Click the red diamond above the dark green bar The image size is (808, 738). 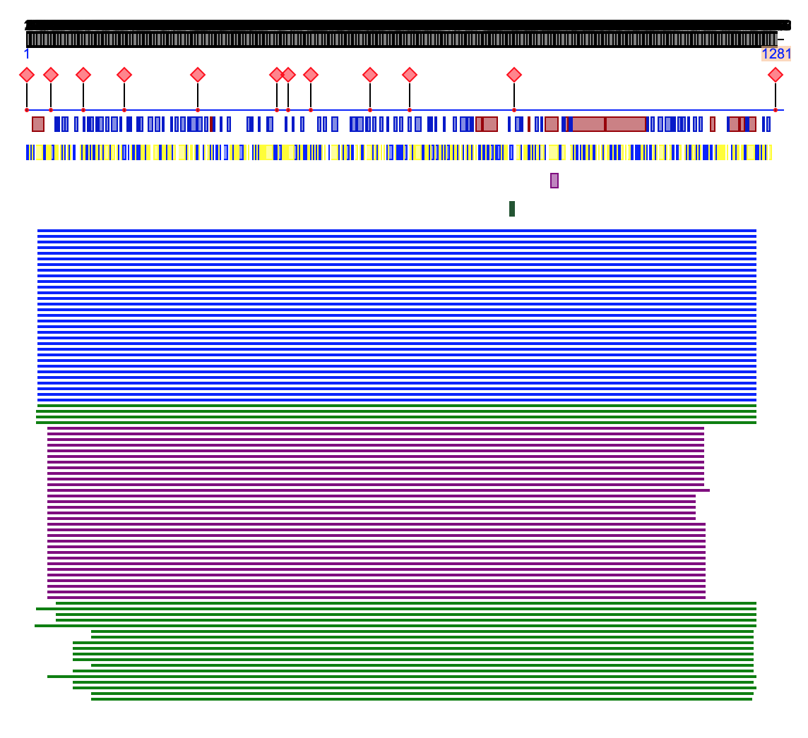pos(514,75)
